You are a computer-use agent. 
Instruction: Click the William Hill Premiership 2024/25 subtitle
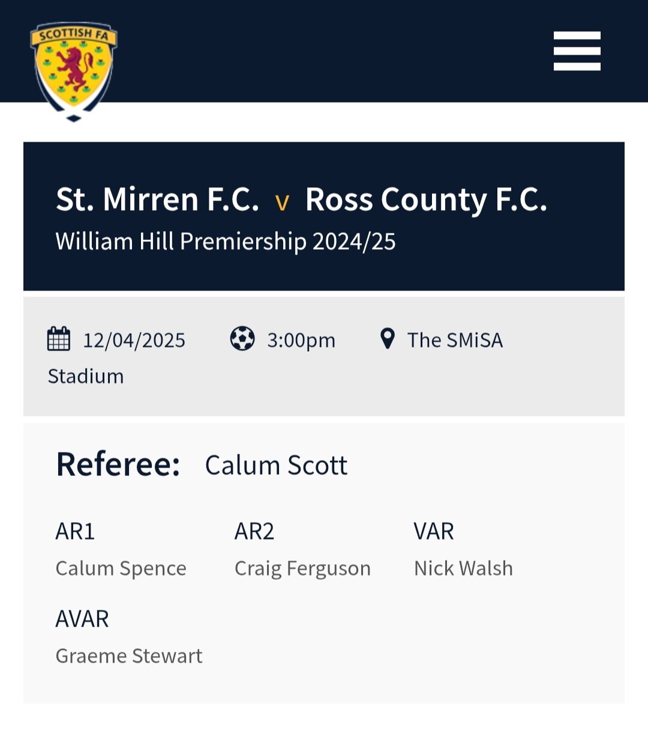(x=226, y=242)
